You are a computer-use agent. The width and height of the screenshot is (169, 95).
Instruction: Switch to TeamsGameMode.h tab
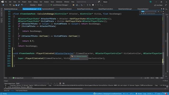pos(48,9)
